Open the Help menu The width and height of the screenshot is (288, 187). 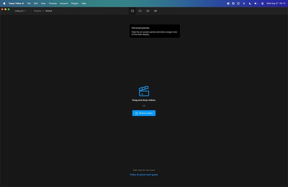tap(84, 3)
